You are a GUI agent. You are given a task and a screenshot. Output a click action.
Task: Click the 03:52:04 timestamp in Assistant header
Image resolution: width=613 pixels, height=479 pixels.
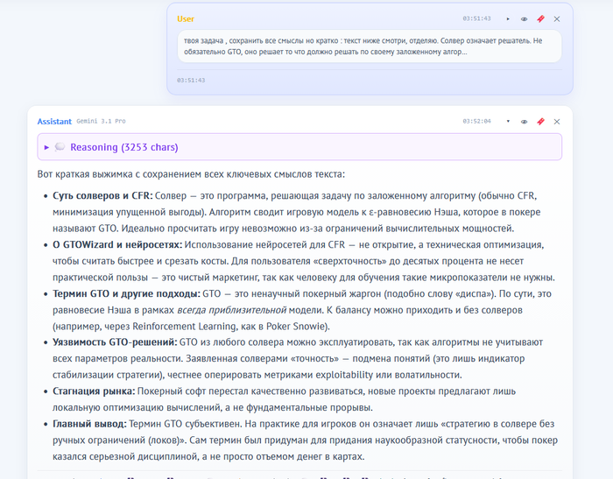[x=476, y=121]
